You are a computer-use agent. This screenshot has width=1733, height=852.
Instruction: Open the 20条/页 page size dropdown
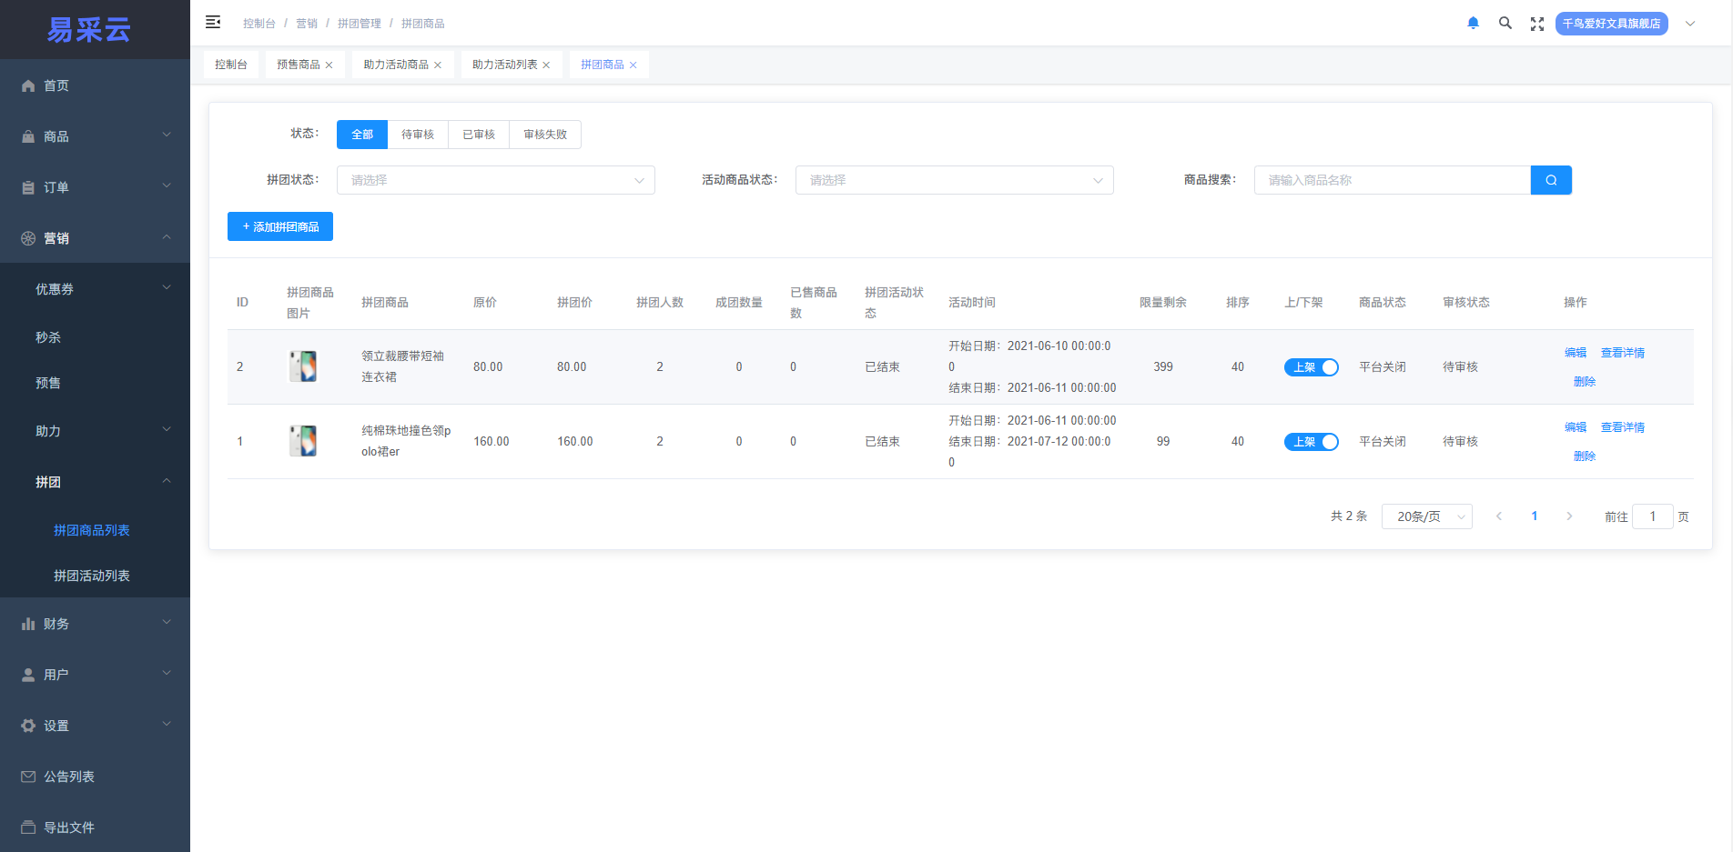tap(1426, 516)
